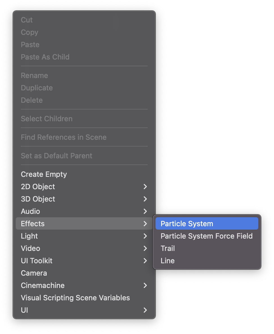
Task: Open the Audio submenu chevron
Action: click(145, 211)
